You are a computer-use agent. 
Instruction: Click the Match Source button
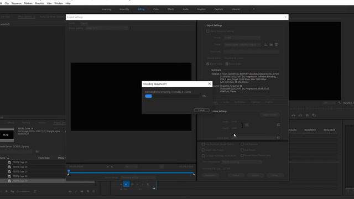(270, 115)
